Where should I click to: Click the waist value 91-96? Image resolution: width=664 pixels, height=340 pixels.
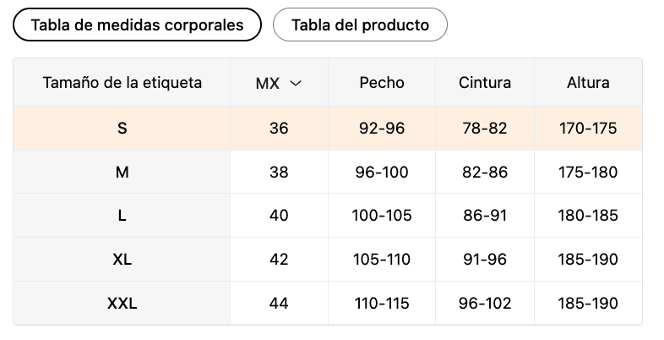click(x=485, y=260)
